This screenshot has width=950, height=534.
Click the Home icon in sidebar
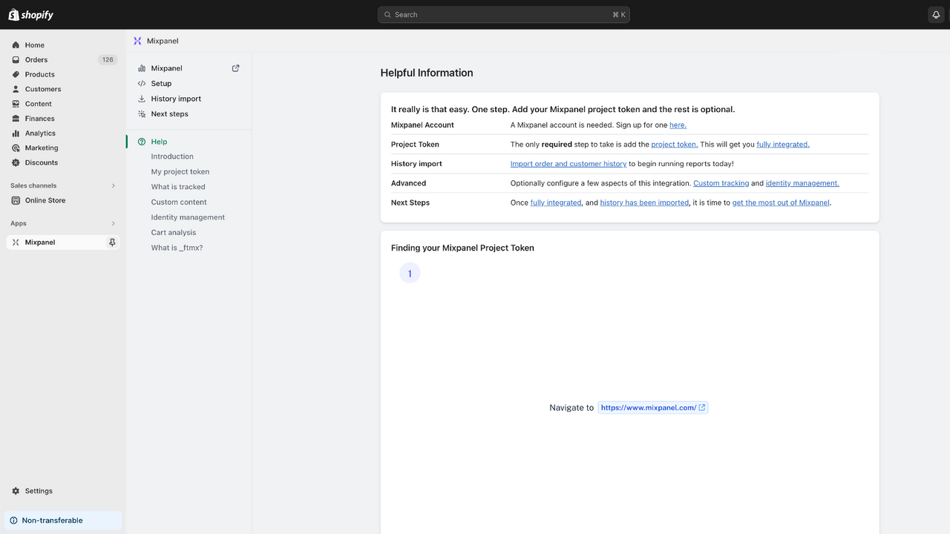pos(16,45)
